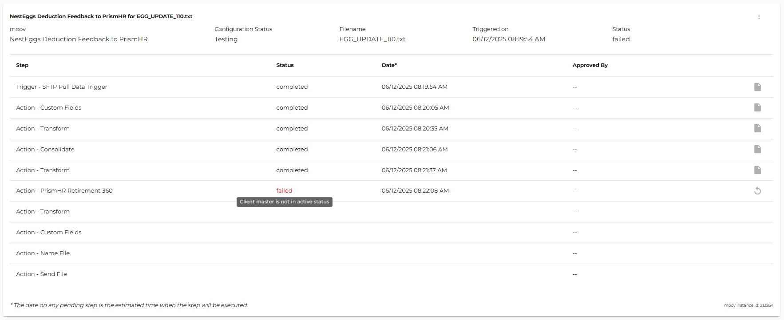Click the Step column header
Viewport: 784px width, 320px height.
click(x=22, y=65)
